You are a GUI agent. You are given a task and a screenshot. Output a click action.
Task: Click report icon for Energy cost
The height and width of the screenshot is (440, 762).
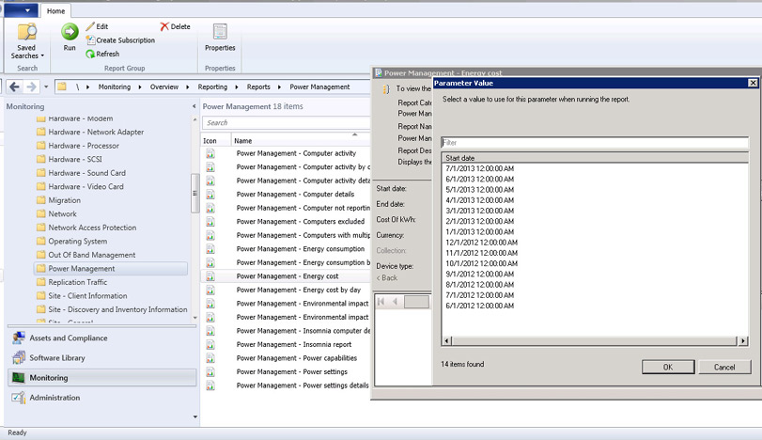[210, 276]
